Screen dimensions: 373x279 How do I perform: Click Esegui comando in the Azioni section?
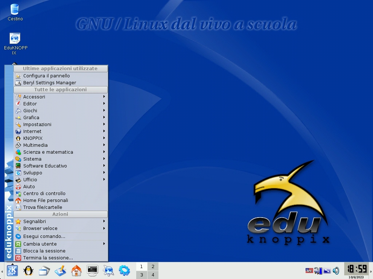click(44, 237)
